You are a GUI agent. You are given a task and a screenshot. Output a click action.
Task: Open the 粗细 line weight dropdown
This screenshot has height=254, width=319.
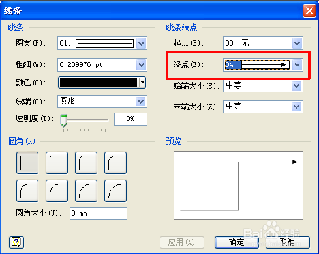pyautogui.click(x=142, y=64)
